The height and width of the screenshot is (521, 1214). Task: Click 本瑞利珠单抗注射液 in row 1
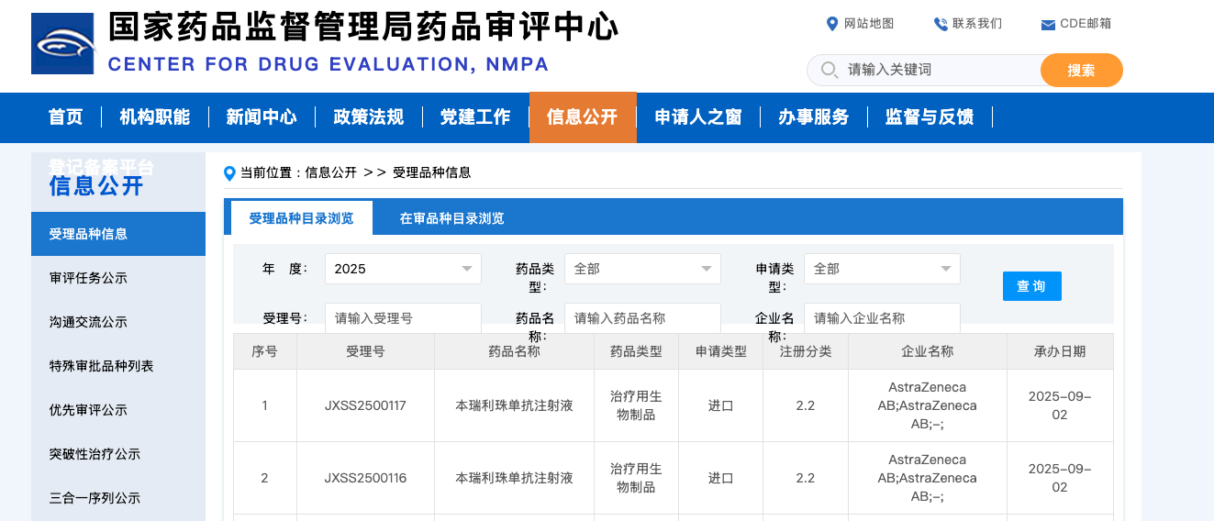coord(514,405)
